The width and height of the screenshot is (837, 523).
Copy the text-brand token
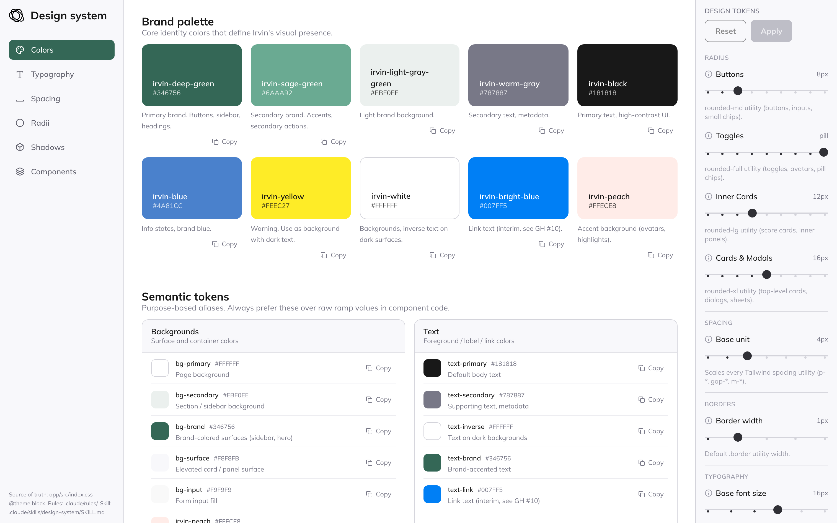pos(651,462)
